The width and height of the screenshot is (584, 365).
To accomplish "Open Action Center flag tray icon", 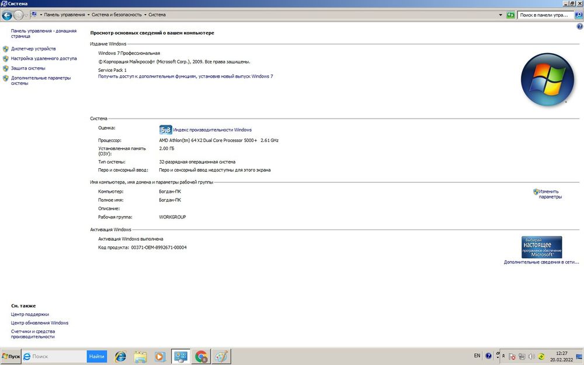I will click(x=512, y=356).
